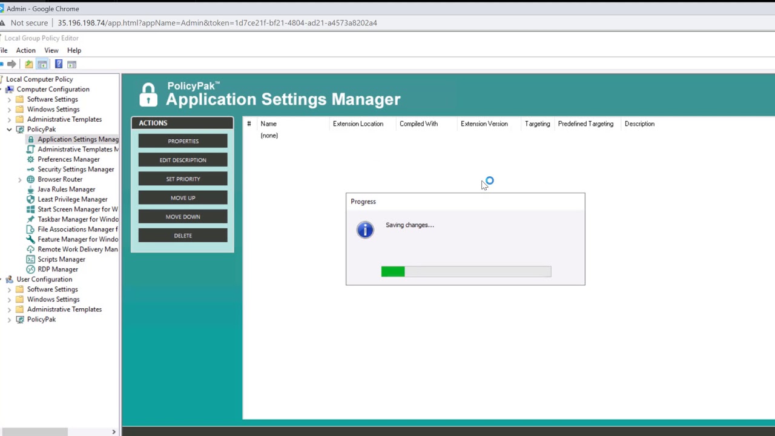Expand Software Settings under User Configuration
The image size is (775, 436).
(9, 289)
